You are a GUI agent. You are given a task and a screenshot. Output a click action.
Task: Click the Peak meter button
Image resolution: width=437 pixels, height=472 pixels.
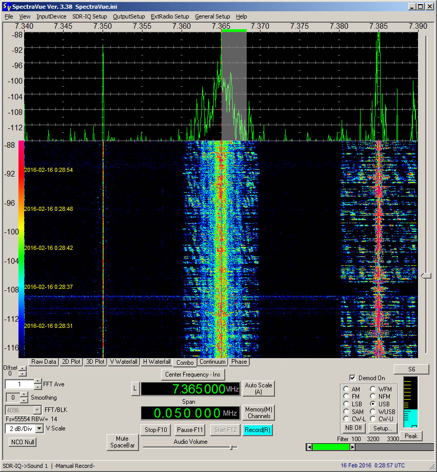[411, 436]
